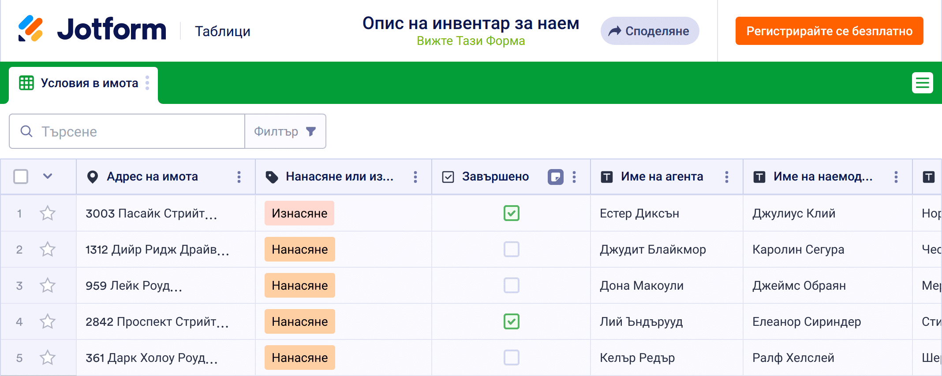Click the Вижте Тази Форма link
Image resolution: width=942 pixels, height=376 pixels.
coord(471,41)
